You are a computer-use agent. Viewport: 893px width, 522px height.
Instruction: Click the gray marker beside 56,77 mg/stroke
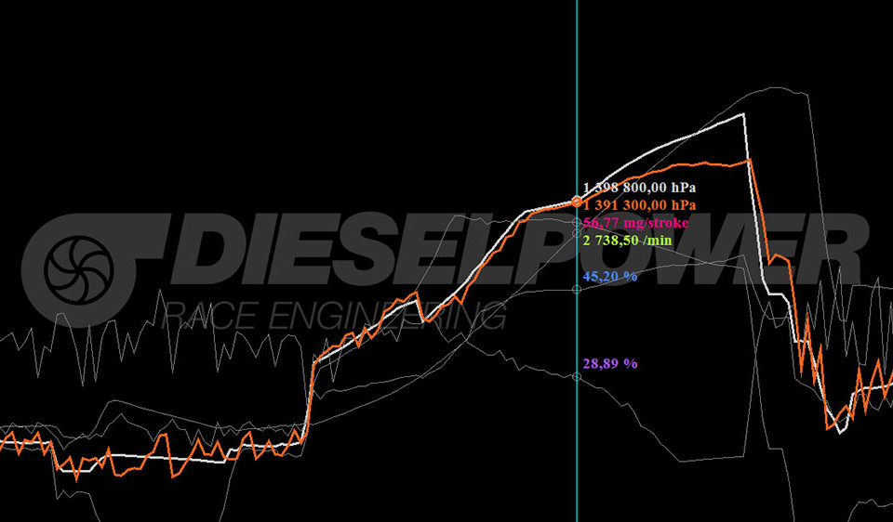(x=577, y=222)
